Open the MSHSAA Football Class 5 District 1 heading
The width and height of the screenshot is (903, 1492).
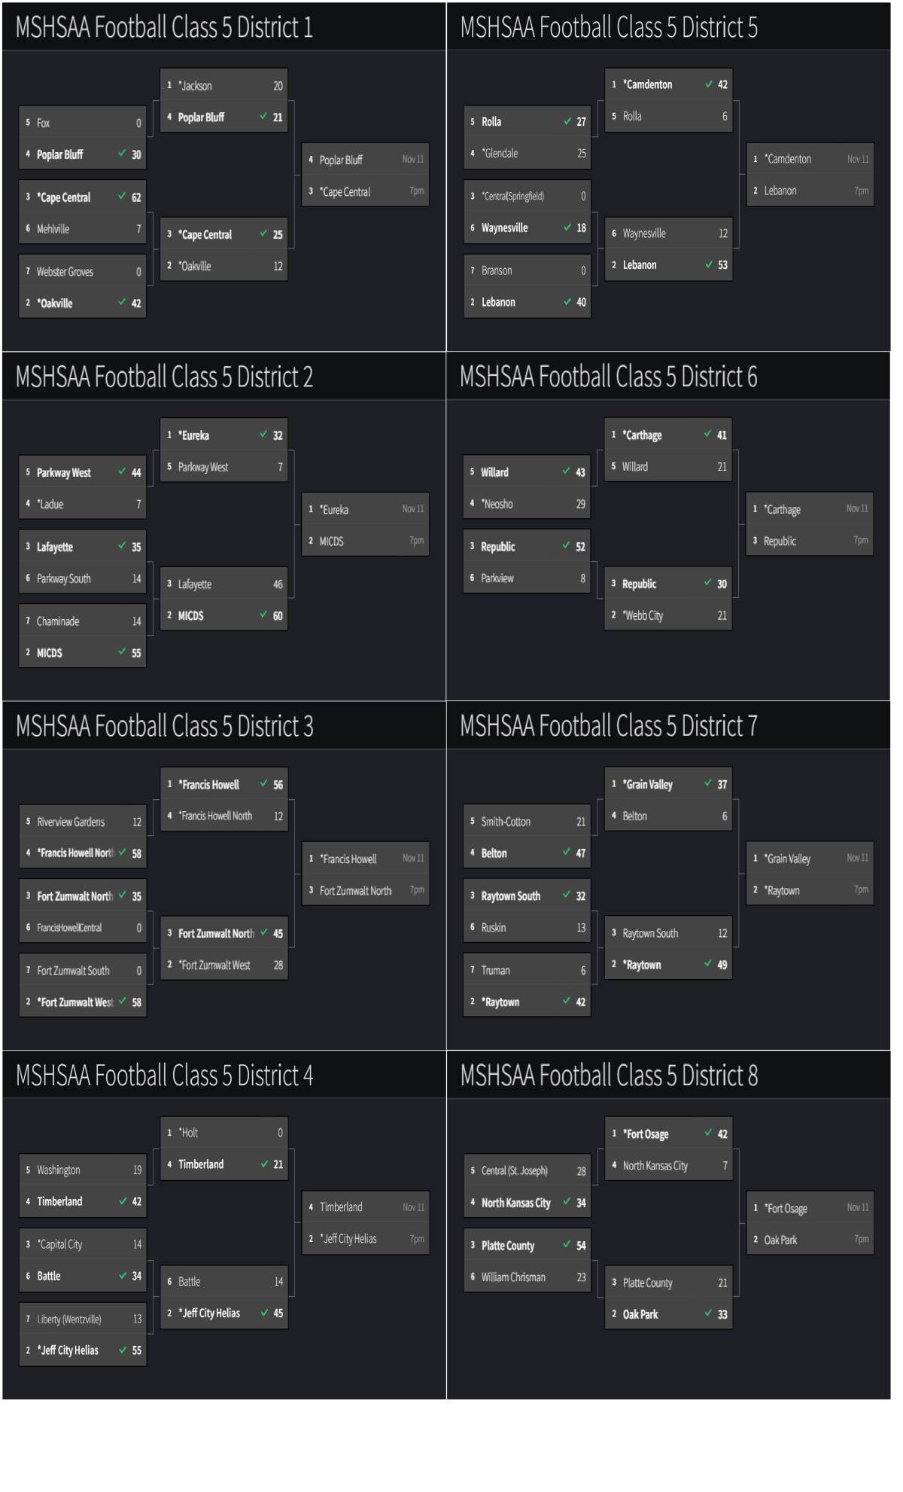(164, 27)
